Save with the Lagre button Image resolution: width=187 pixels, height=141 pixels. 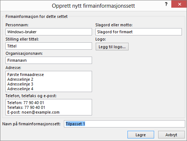coord(141,135)
